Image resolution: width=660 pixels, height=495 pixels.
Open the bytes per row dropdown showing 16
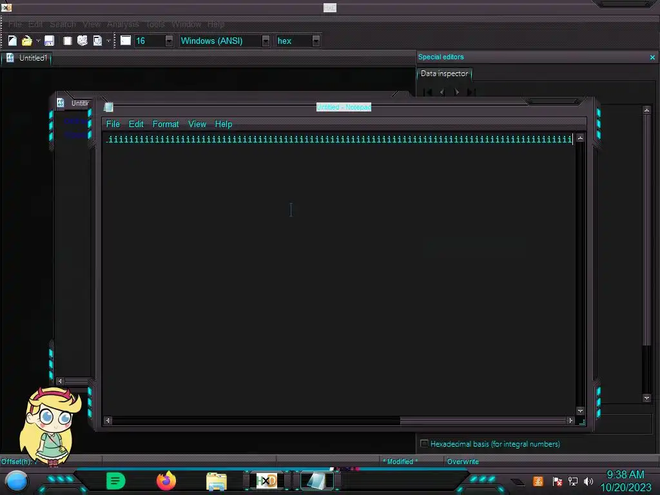point(169,41)
